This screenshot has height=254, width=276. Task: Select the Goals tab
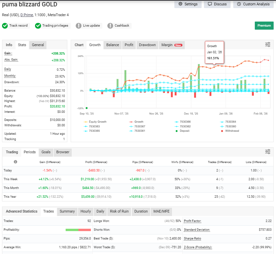(46, 152)
